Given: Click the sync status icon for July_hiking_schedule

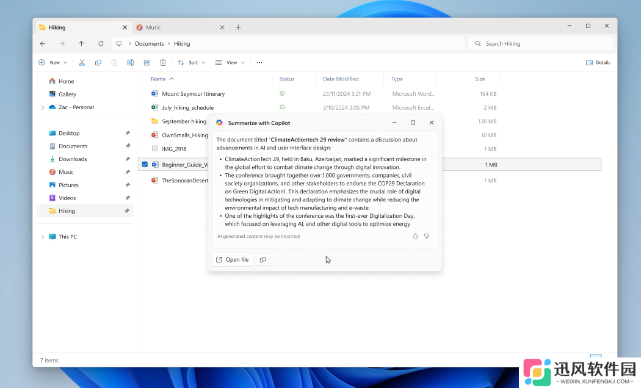Looking at the screenshot, I should [x=282, y=107].
